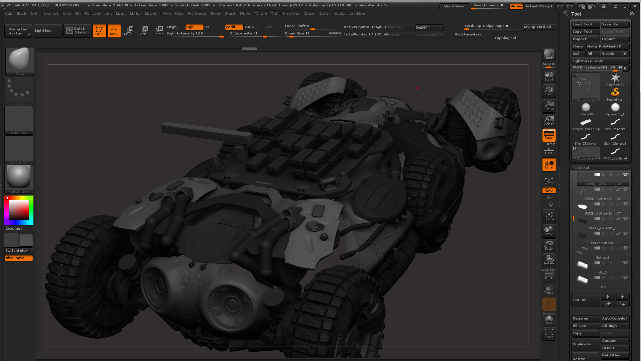Image resolution: width=641 pixels, height=361 pixels.
Task: Click the QuickSave button
Action: click(454, 6)
